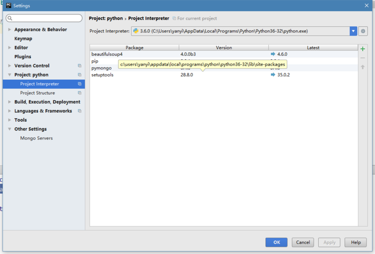Select Project Structure tree item
Image resolution: width=375 pixels, height=254 pixels.
[37, 93]
